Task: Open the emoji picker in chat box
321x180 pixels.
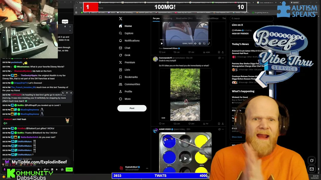Action: tap(39, 169)
